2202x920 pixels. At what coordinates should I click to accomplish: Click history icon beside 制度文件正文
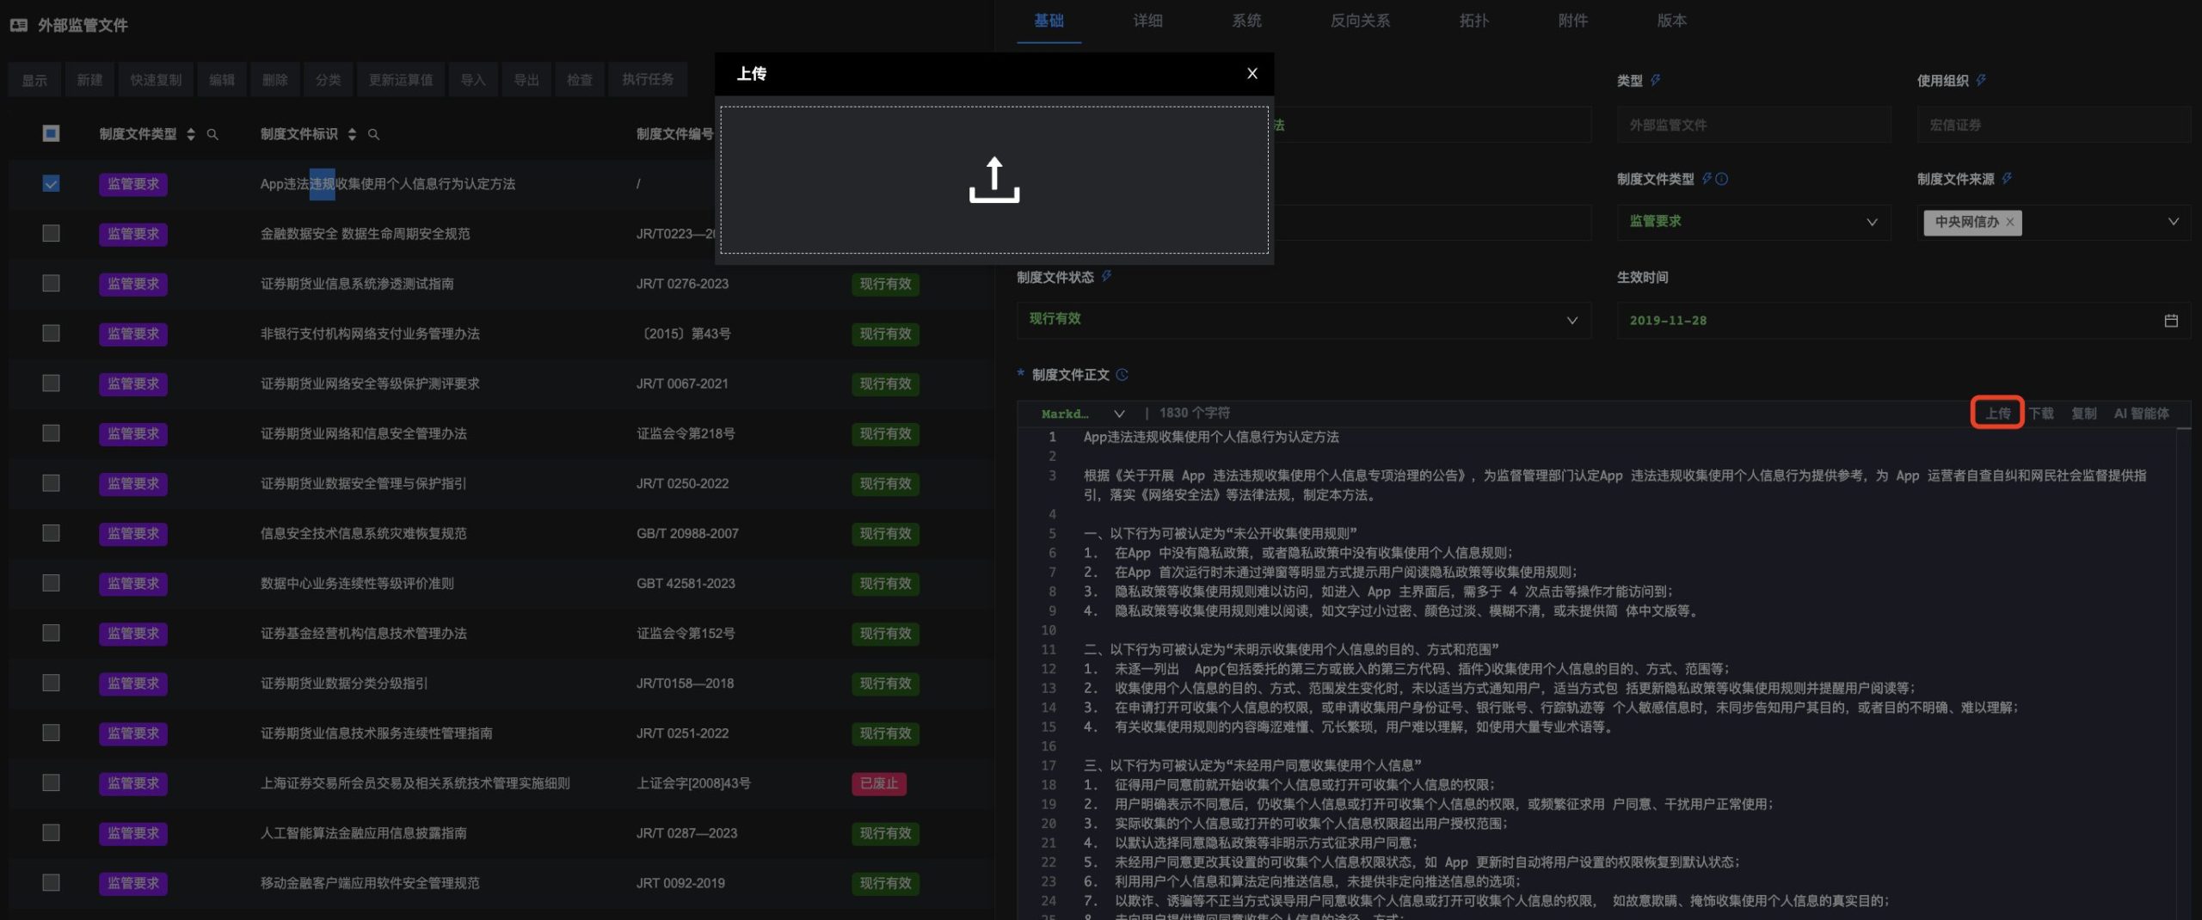tap(1122, 374)
